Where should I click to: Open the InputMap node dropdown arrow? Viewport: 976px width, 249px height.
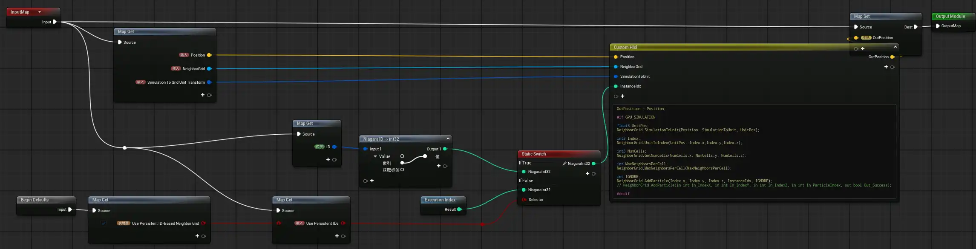coord(40,12)
